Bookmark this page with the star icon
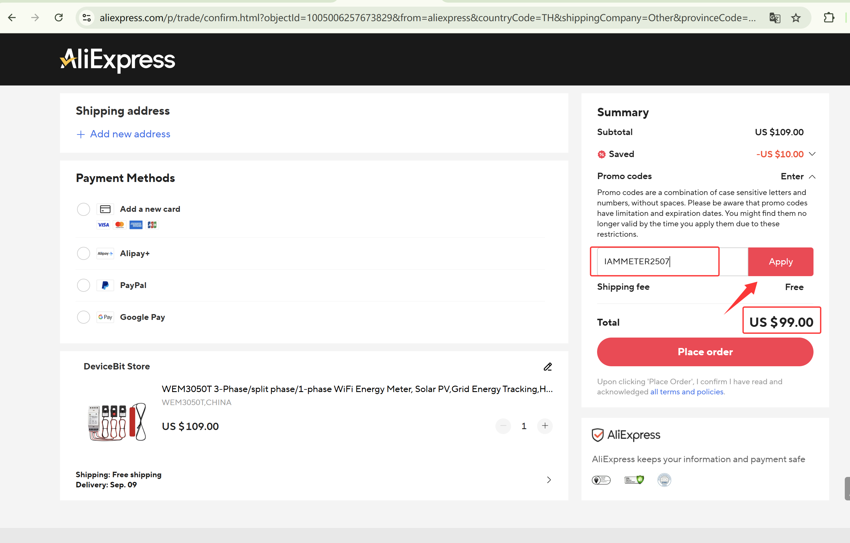This screenshot has width=850, height=543. pos(796,18)
